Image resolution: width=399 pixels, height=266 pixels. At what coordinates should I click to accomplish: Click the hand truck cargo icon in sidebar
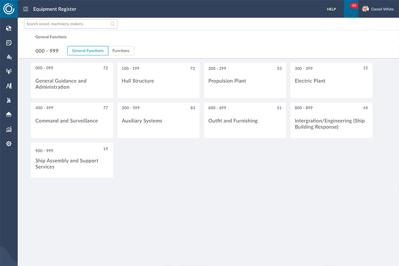[x=9, y=100]
